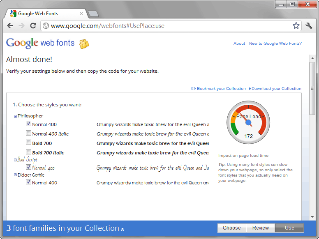Click the URL address bar
319x239 pixels.
tap(164, 26)
